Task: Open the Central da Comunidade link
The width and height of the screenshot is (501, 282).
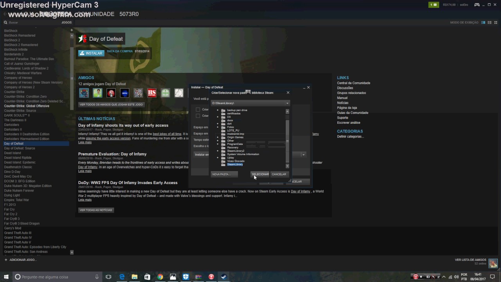Action: pos(353,83)
